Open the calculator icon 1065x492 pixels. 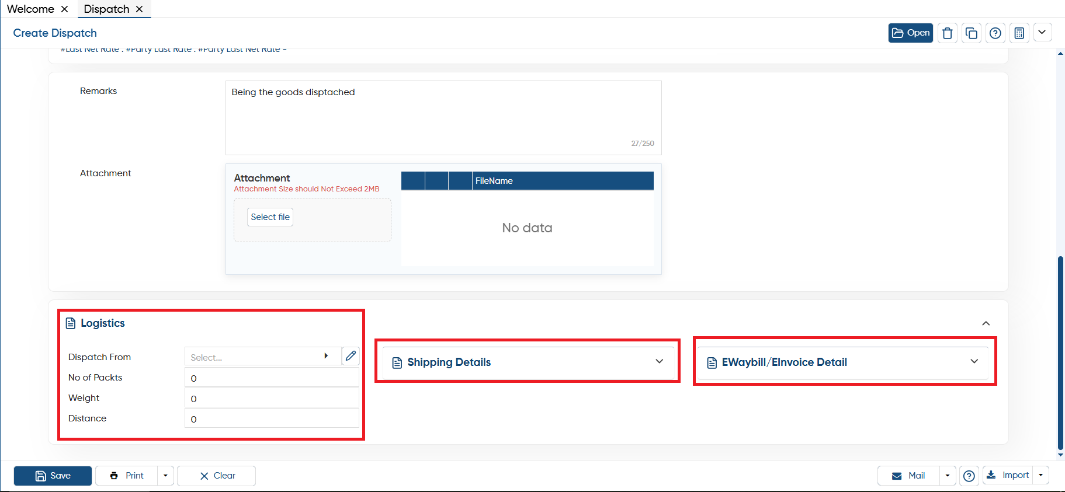[x=1019, y=33]
